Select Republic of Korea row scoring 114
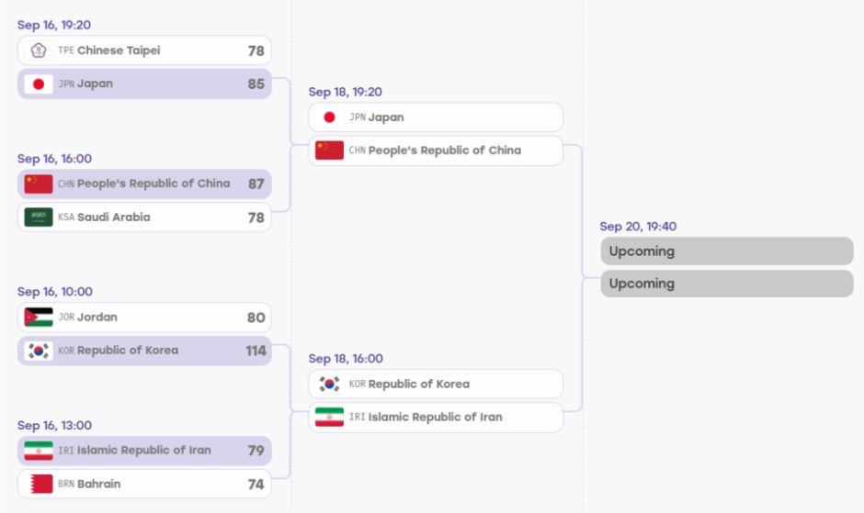Image resolution: width=864 pixels, height=513 pixels. point(144,351)
